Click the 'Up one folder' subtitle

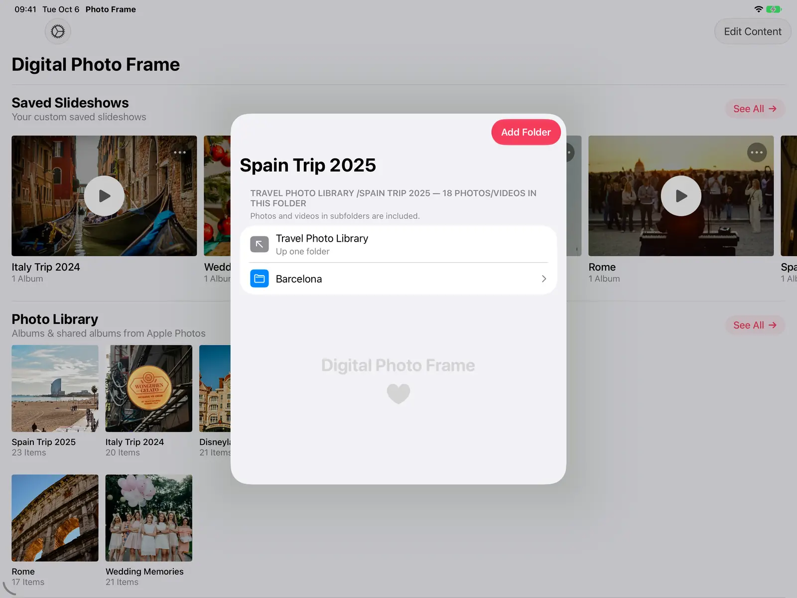click(x=302, y=252)
